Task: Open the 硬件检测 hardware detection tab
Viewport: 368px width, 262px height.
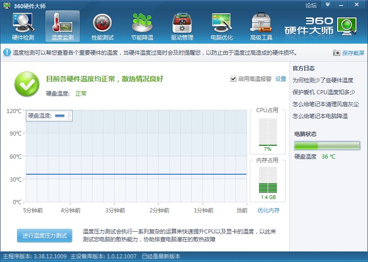Action: tap(23, 27)
